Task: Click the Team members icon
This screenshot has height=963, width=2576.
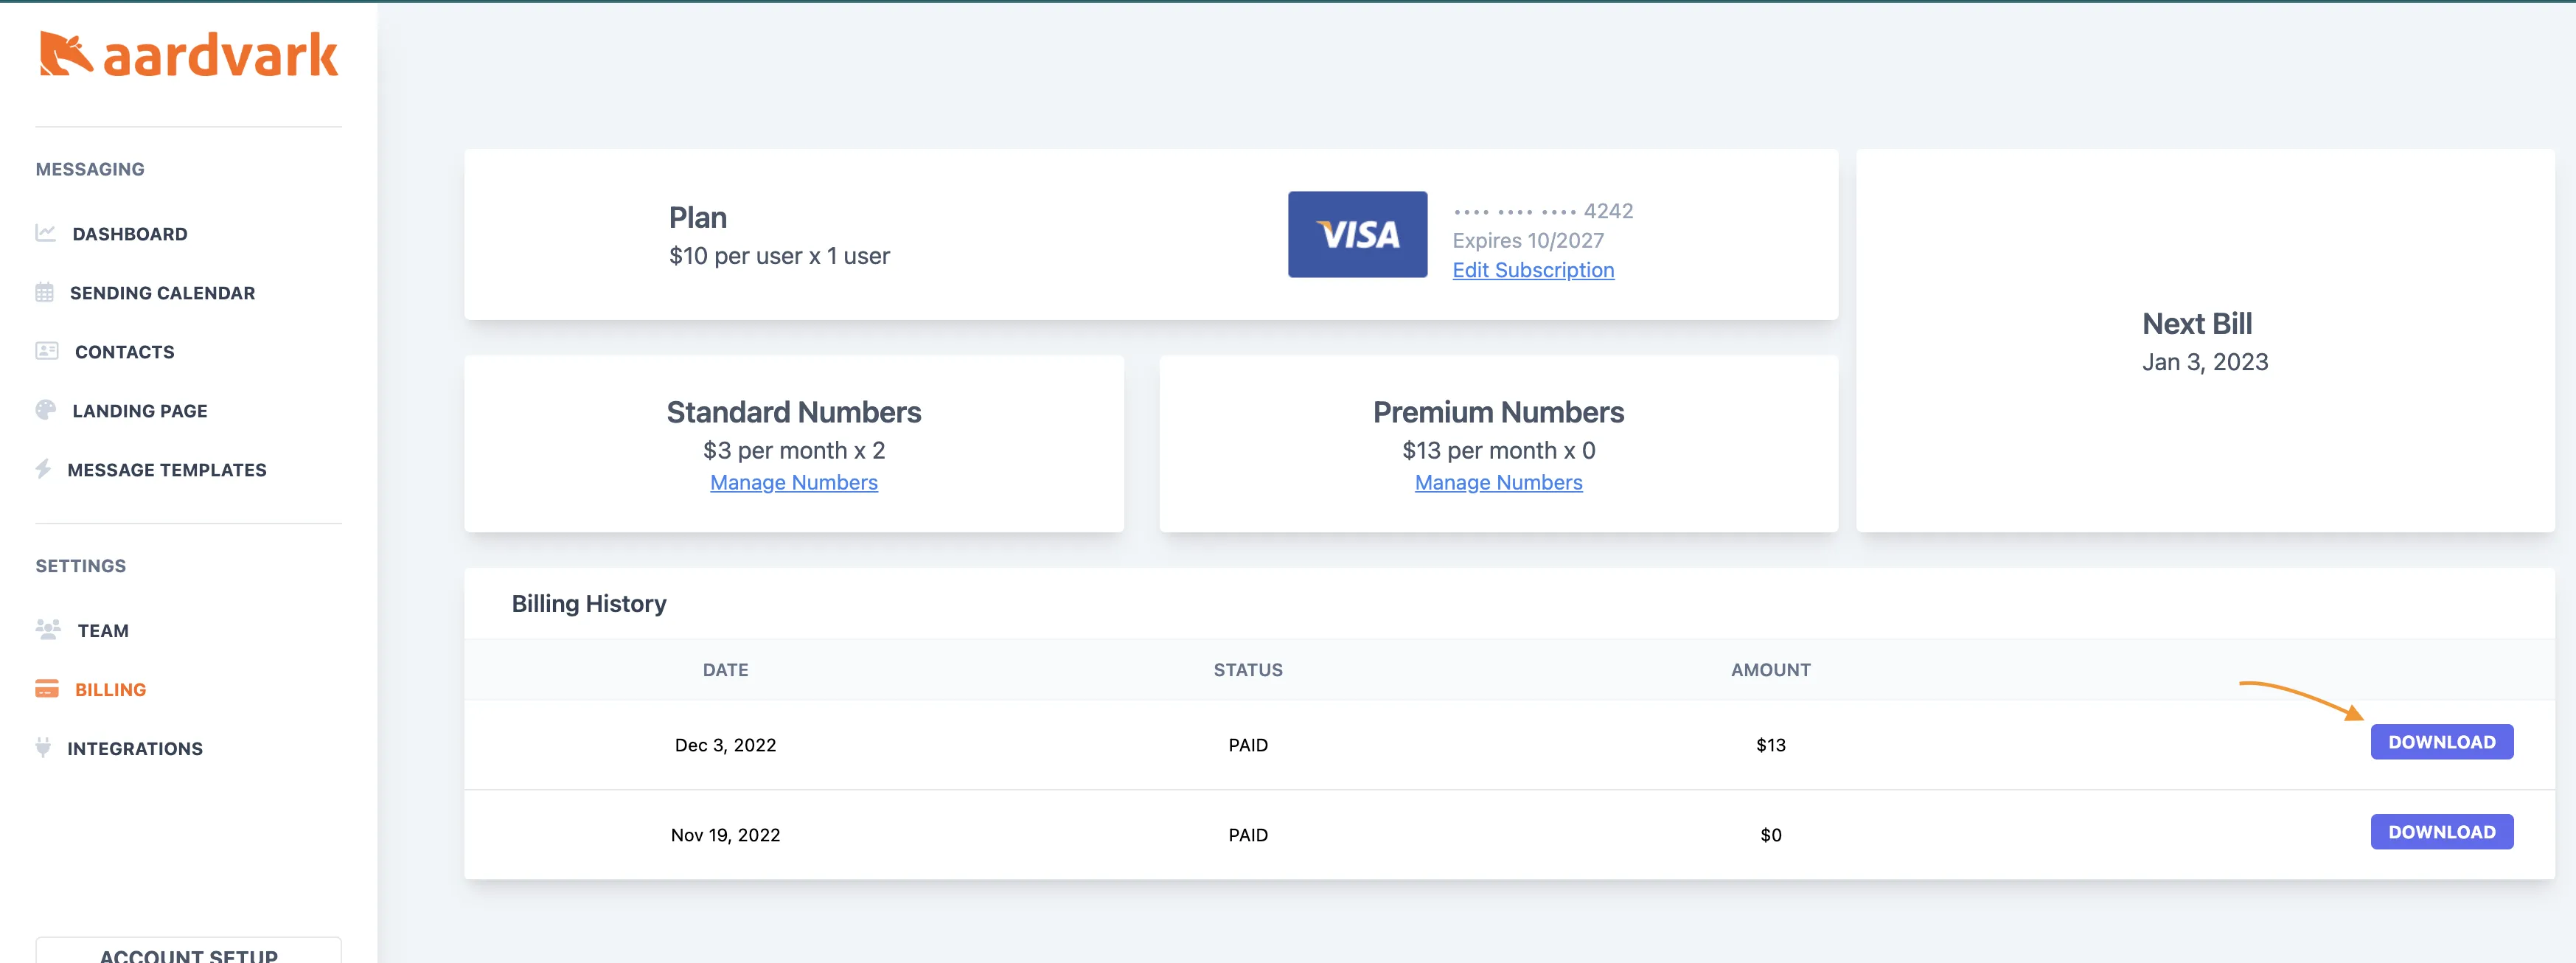Action: 46,630
